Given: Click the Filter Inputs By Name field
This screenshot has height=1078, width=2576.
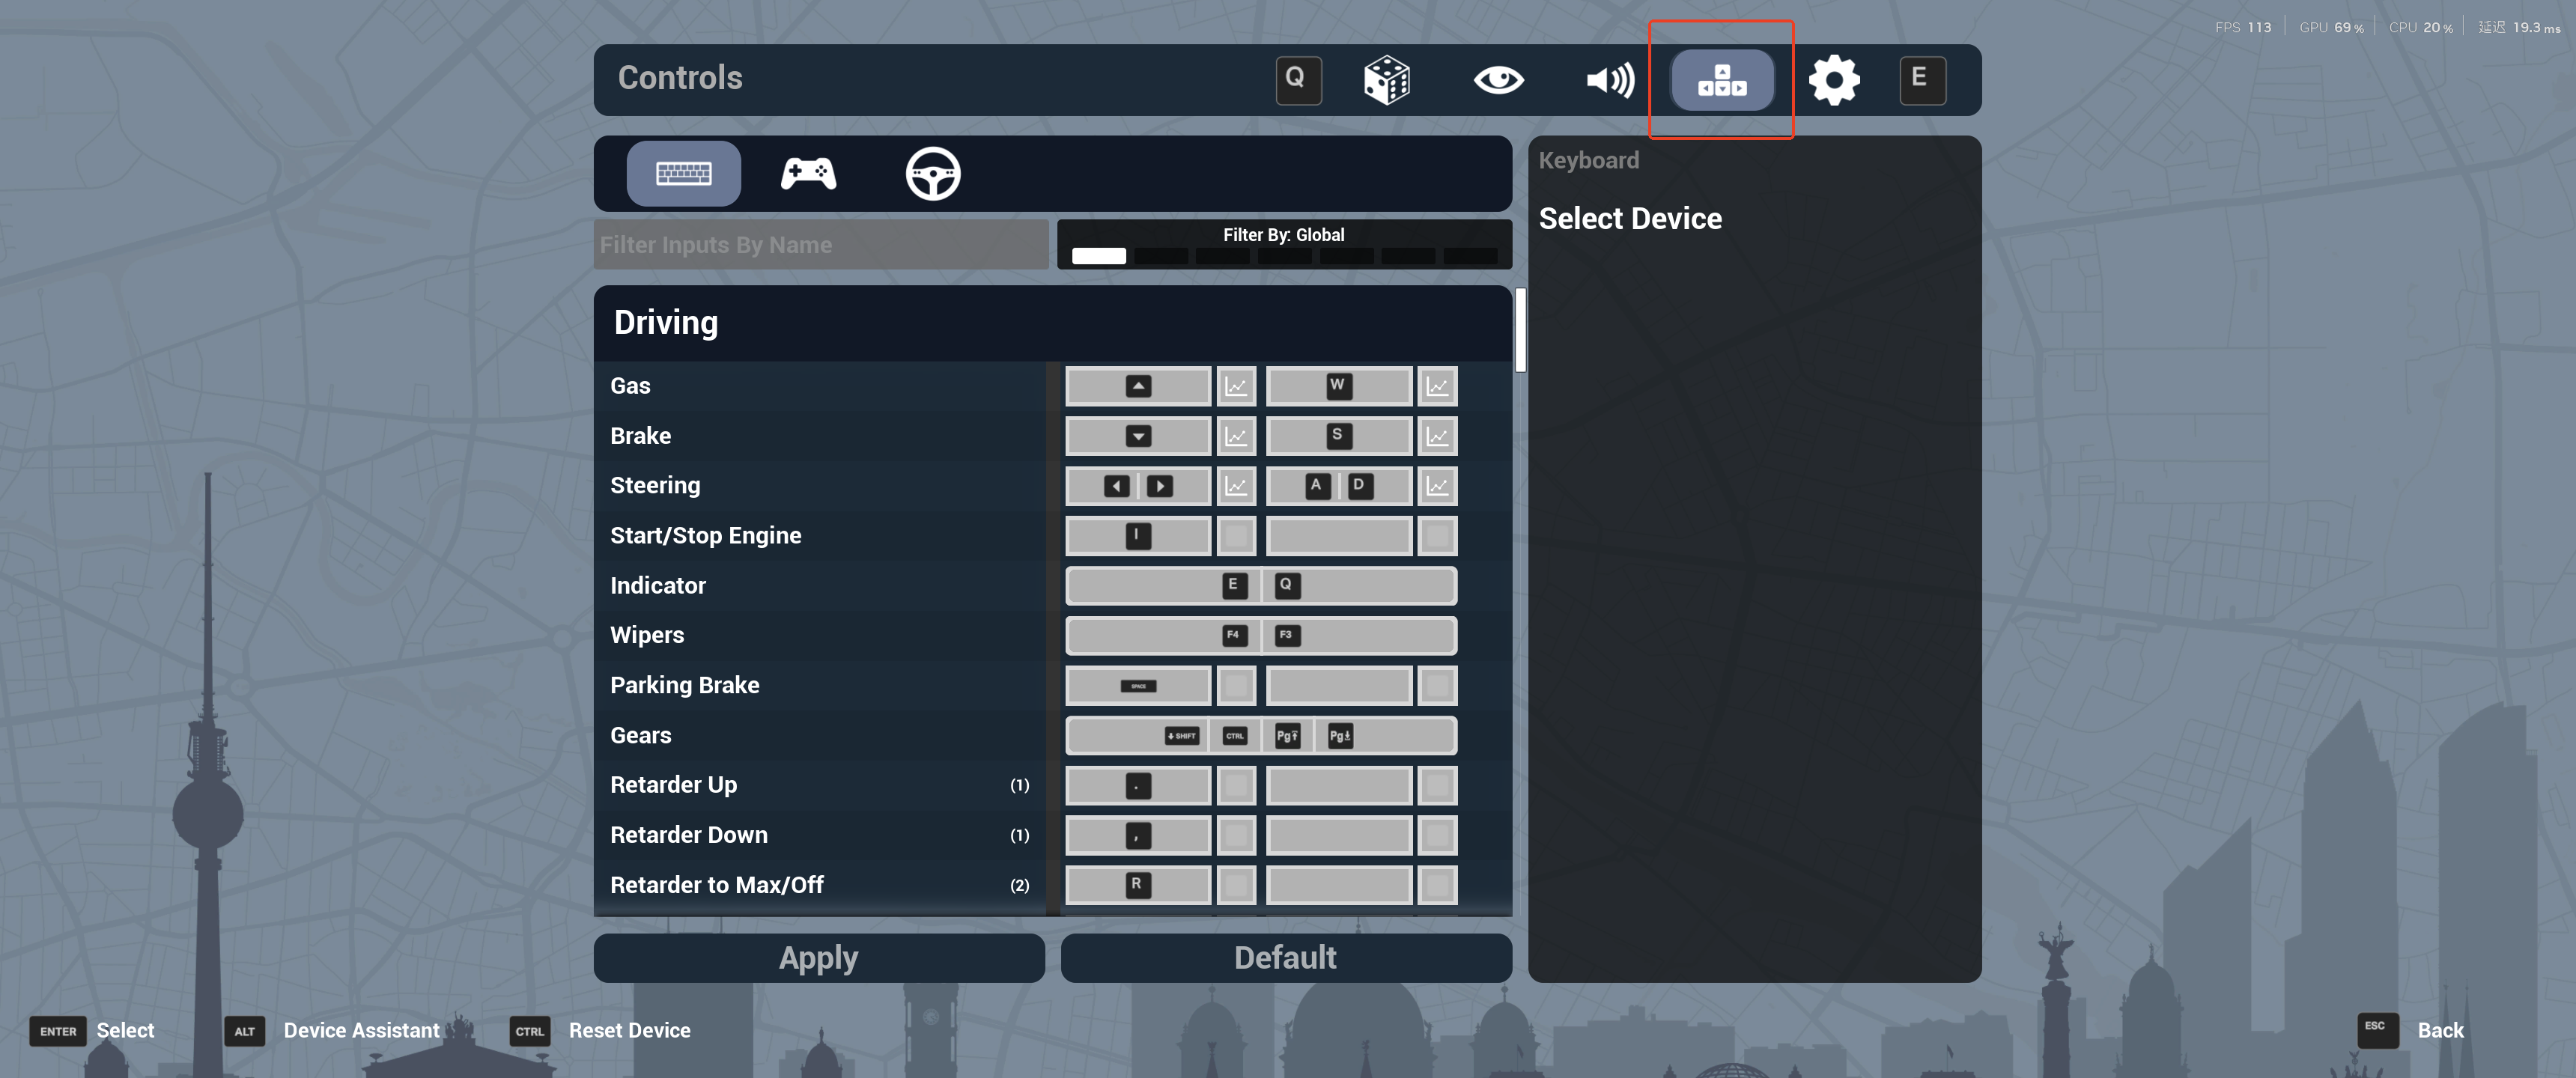Looking at the screenshot, I should pyautogui.click(x=820, y=245).
